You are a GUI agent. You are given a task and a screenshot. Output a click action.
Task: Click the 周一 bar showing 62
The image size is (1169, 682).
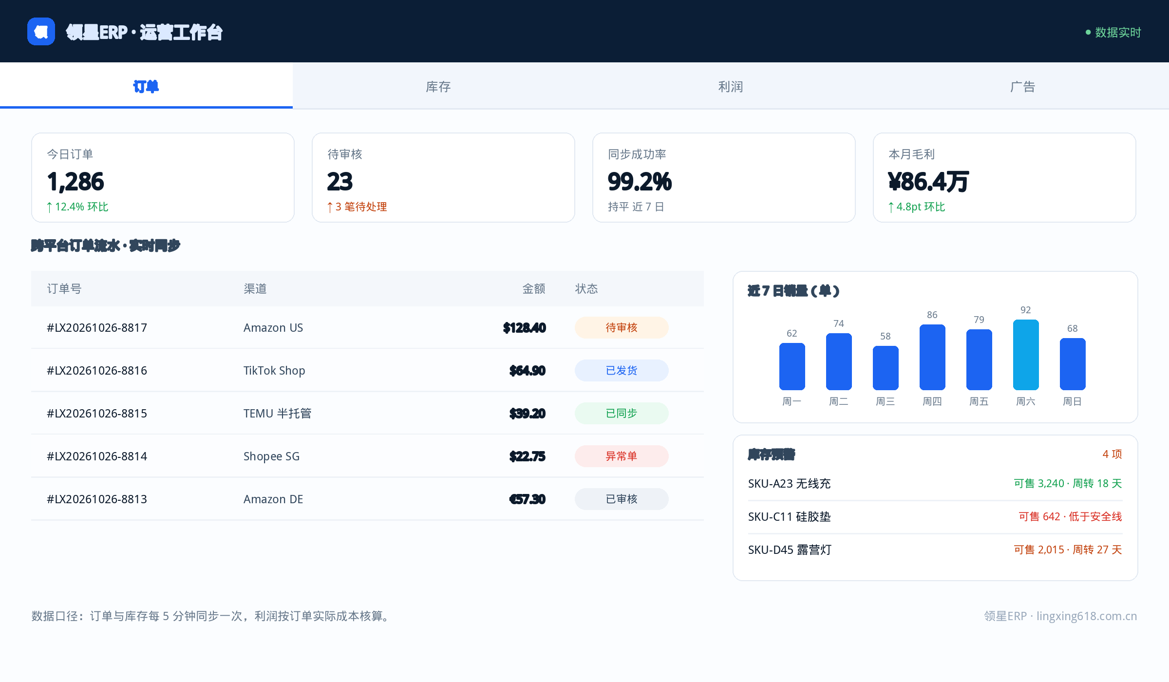792,366
